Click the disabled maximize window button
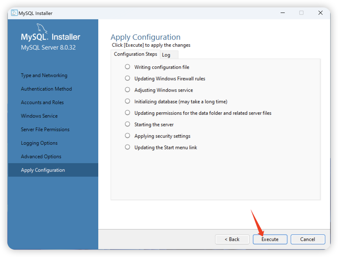Viewport: 338px width, 257px height. (301, 13)
